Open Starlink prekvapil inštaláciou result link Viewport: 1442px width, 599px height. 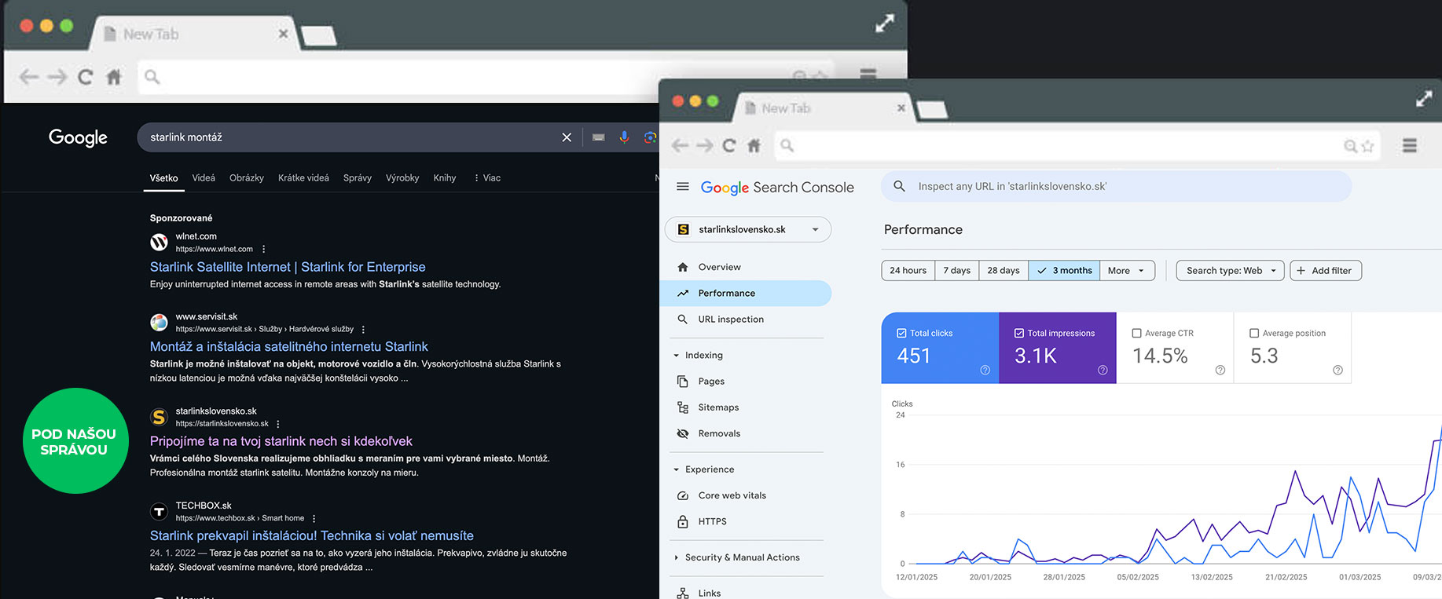(312, 535)
